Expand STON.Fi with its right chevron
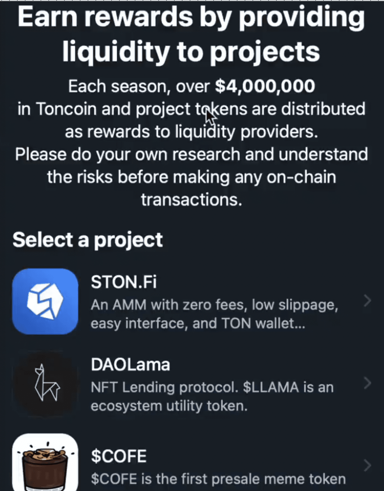The height and width of the screenshot is (491, 384). (367, 300)
